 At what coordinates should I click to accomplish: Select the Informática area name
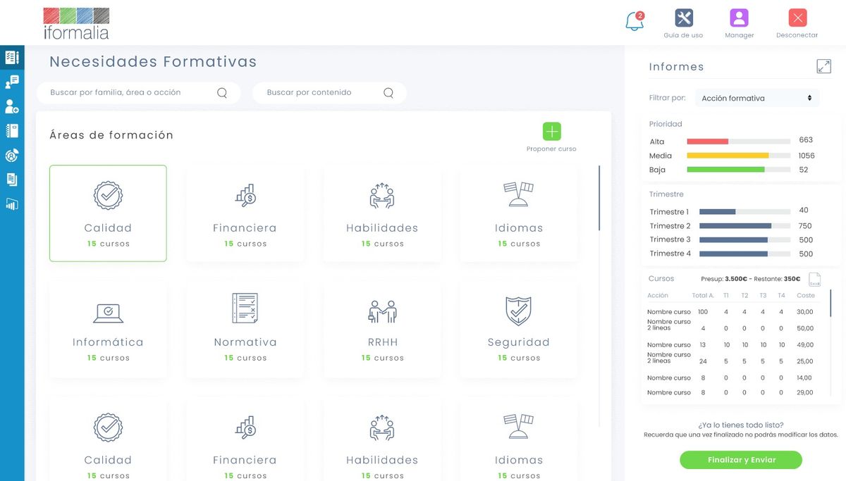[x=108, y=342]
